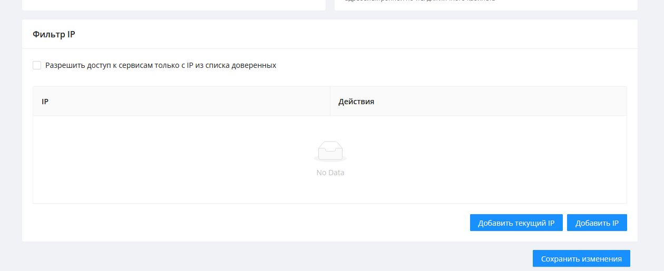The image size is (664, 271).
Task: Click the Фильтр IP section title
Action: click(x=54, y=34)
